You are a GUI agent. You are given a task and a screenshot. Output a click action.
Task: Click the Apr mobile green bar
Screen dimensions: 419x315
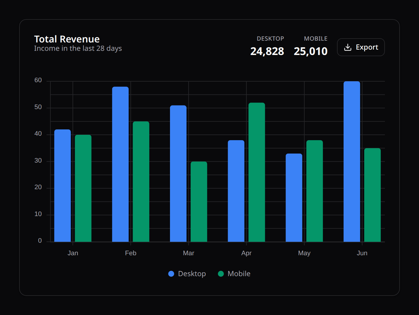coord(257,172)
